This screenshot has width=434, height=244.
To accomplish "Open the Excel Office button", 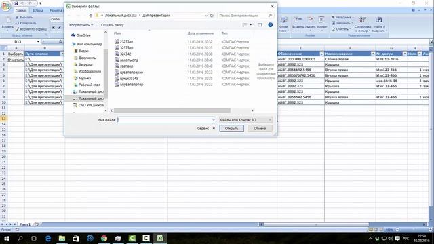I will (5, 6).
